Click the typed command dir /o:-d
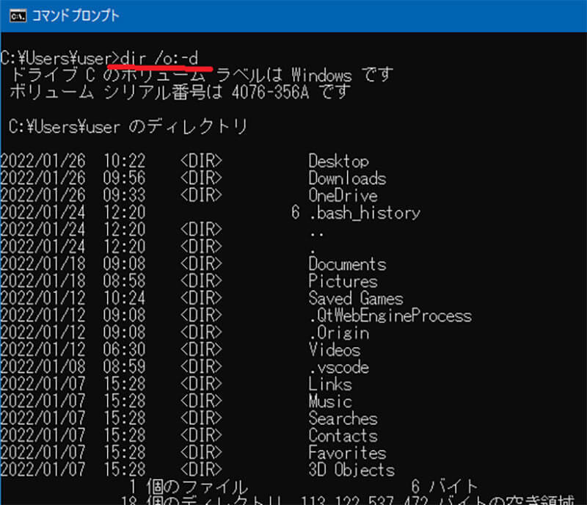Screen dimensions: 587x505 click(169, 58)
